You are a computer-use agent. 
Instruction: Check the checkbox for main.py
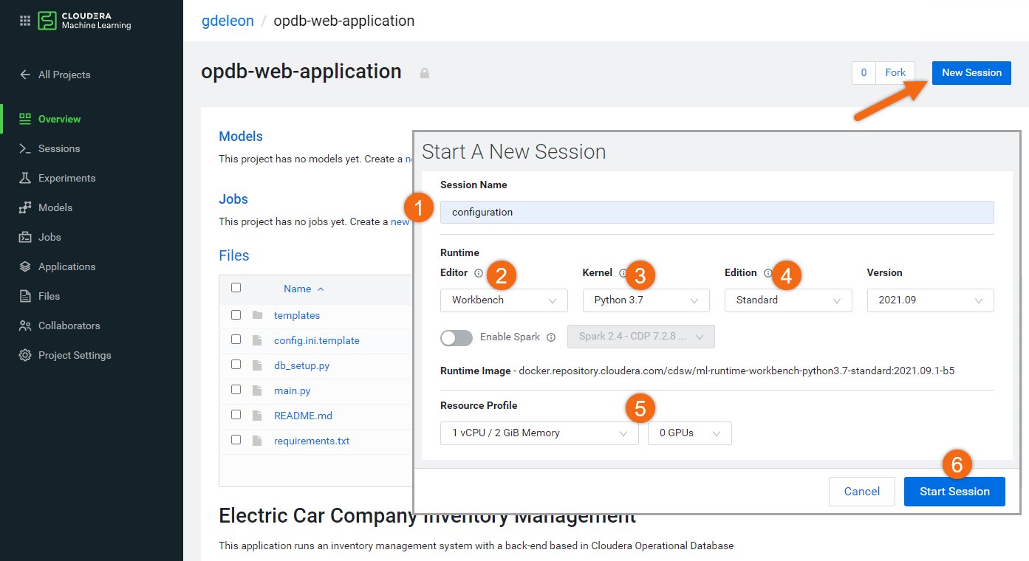click(x=236, y=390)
